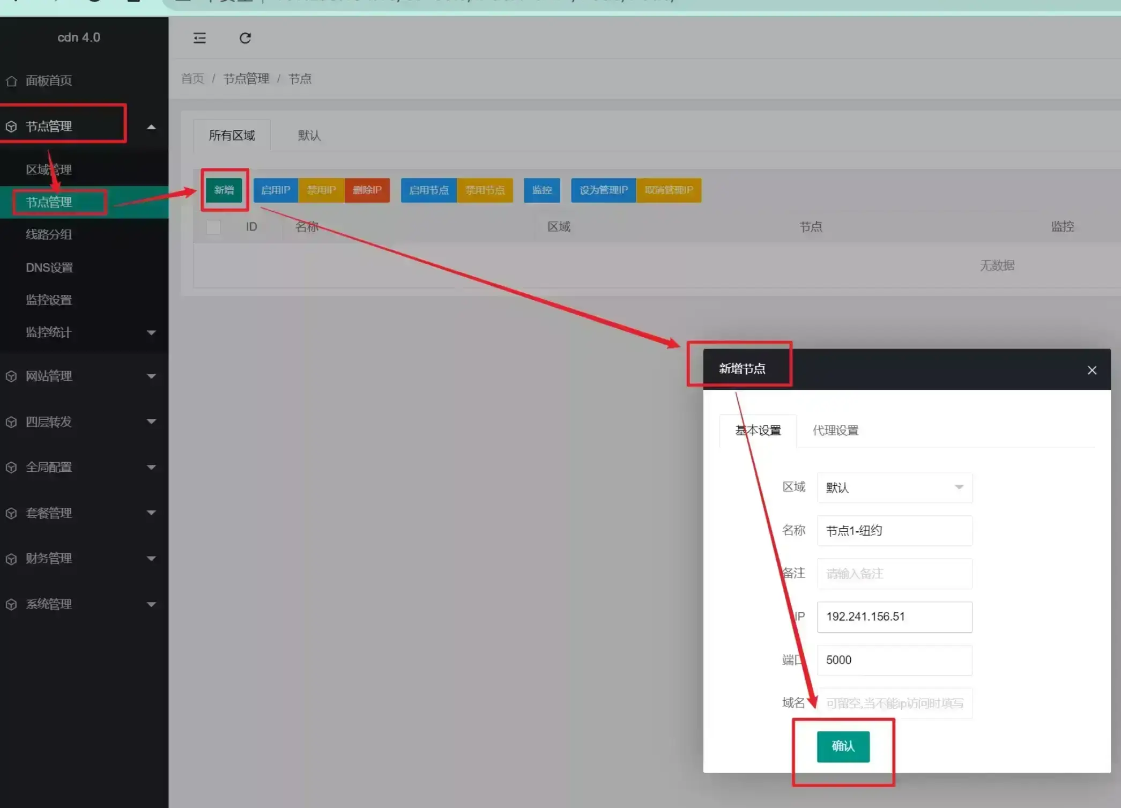Image resolution: width=1121 pixels, height=808 pixels.
Task: Click the 取消管理IP button
Action: (x=669, y=190)
